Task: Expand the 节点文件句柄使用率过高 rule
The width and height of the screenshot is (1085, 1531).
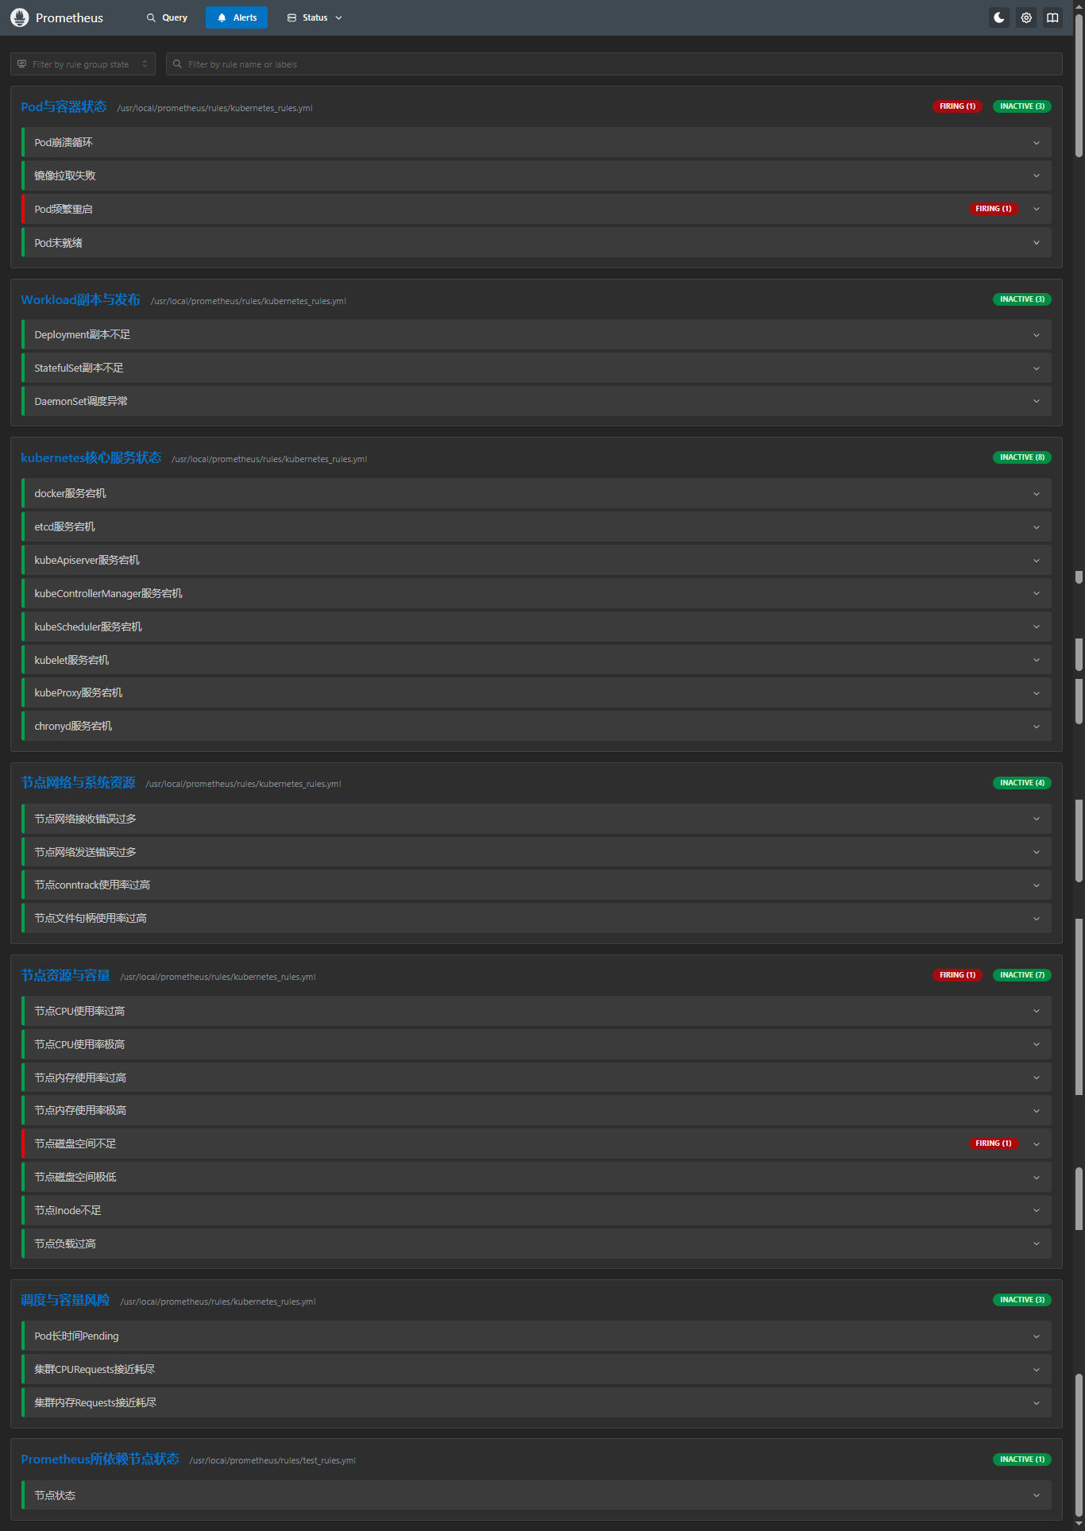Action: point(537,919)
